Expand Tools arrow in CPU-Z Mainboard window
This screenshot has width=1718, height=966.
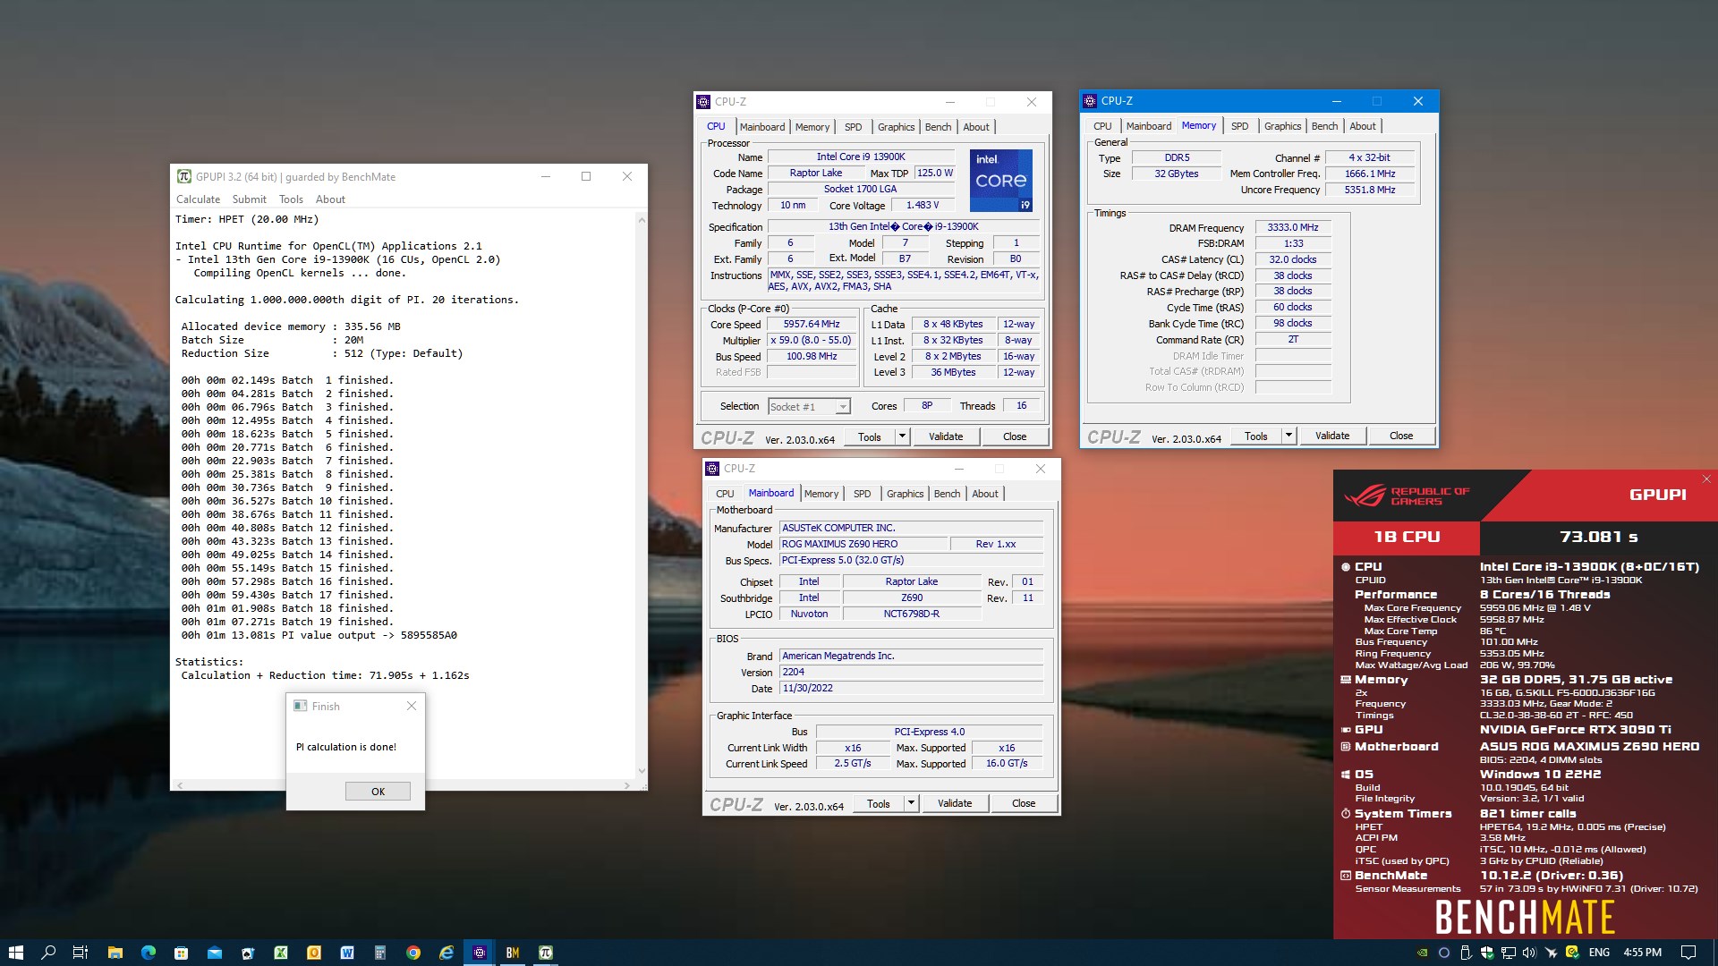coord(911,803)
